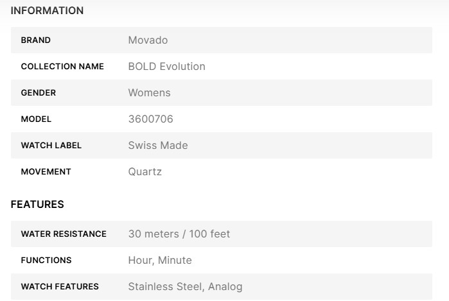The image size is (449, 301).
Task: Click the WATER RESISTANCE label
Action: point(64,234)
